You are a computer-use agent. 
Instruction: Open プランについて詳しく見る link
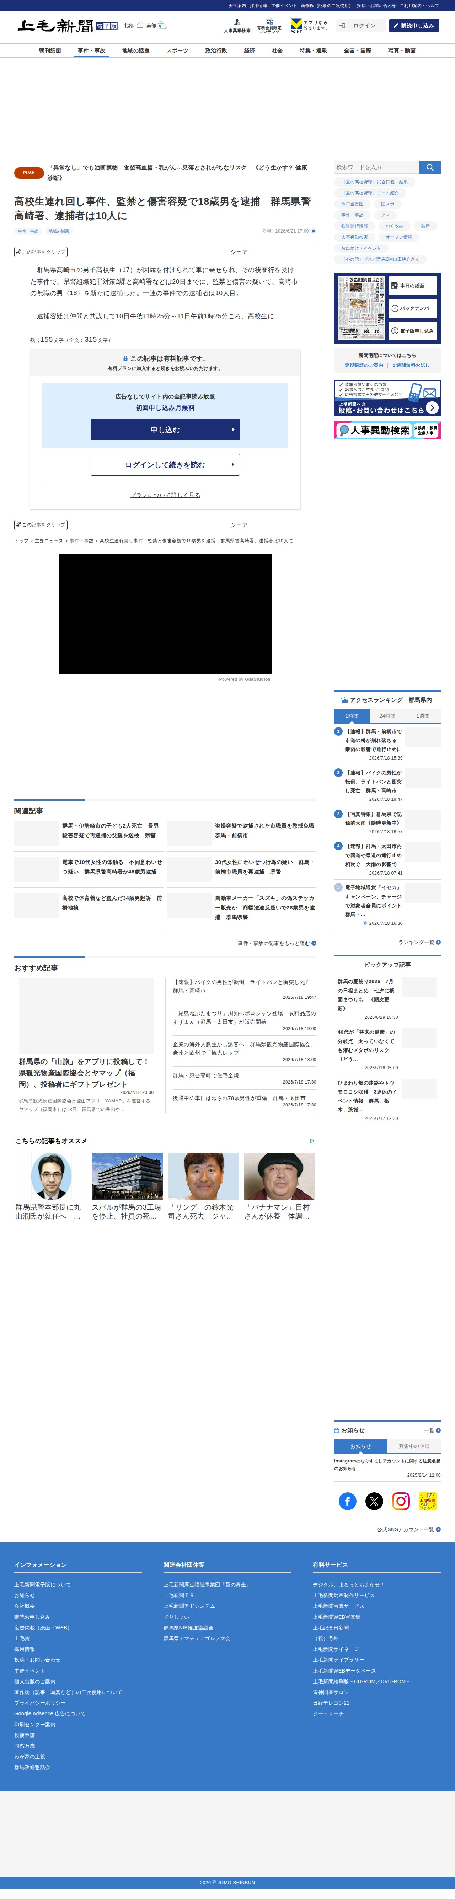coord(165,495)
